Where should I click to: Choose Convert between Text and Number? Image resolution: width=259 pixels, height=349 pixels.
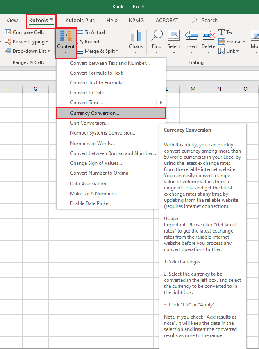pos(111,63)
